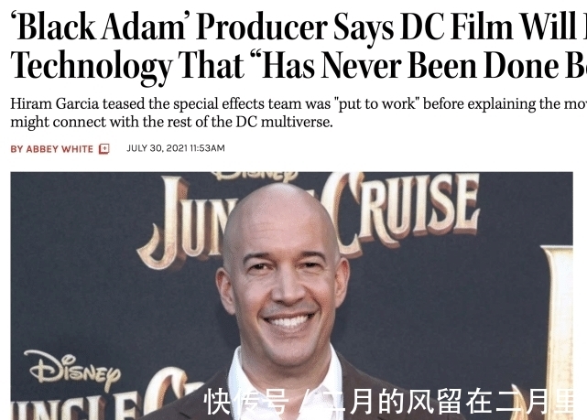
Task: Expand author details plus icon beside Abbey White
Action: click(104, 149)
